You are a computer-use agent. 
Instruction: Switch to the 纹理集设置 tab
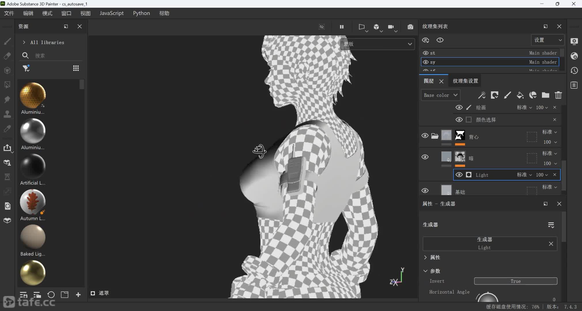[465, 81]
